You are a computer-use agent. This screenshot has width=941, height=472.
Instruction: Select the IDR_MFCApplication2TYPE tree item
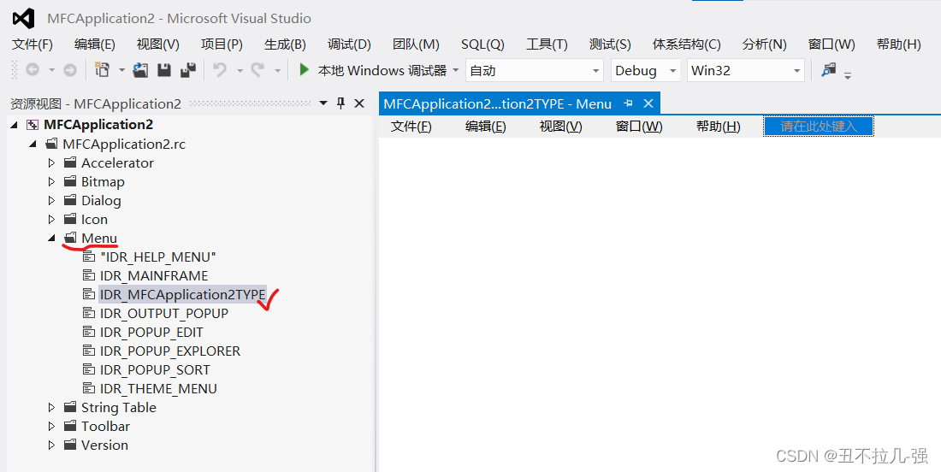(x=182, y=294)
